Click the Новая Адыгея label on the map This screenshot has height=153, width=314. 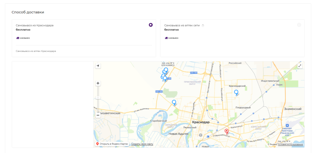(178, 134)
